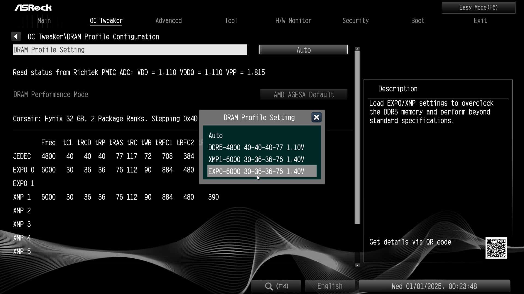Image resolution: width=524 pixels, height=294 pixels.
Task: Switch to the Boot tab
Action: click(x=418, y=21)
